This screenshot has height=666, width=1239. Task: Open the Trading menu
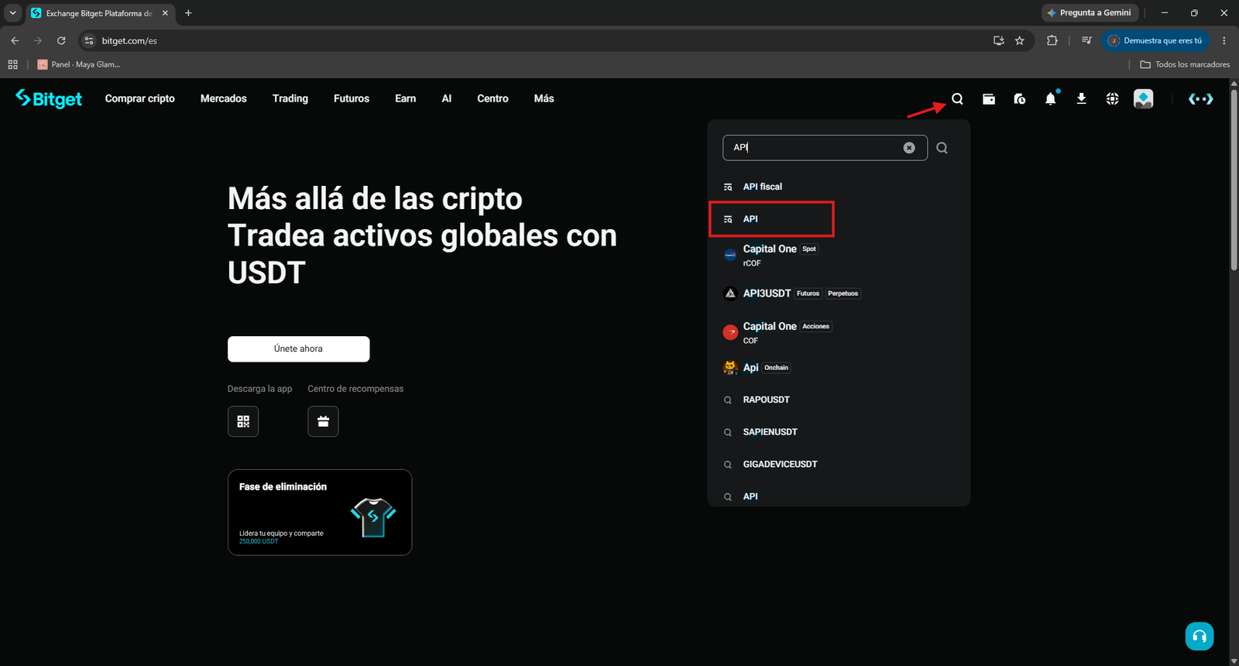click(290, 98)
